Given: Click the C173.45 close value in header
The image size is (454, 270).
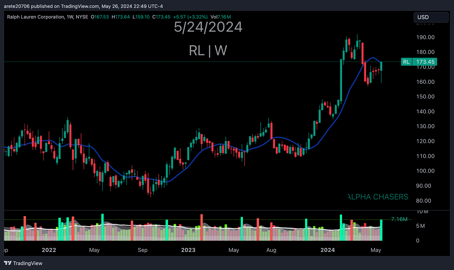Looking at the screenshot, I should pos(162,17).
